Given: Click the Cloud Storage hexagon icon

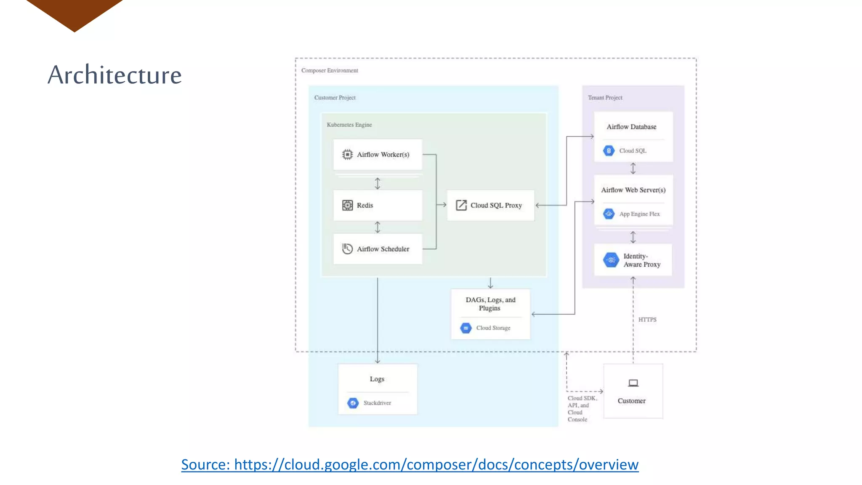Looking at the screenshot, I should click(x=466, y=328).
